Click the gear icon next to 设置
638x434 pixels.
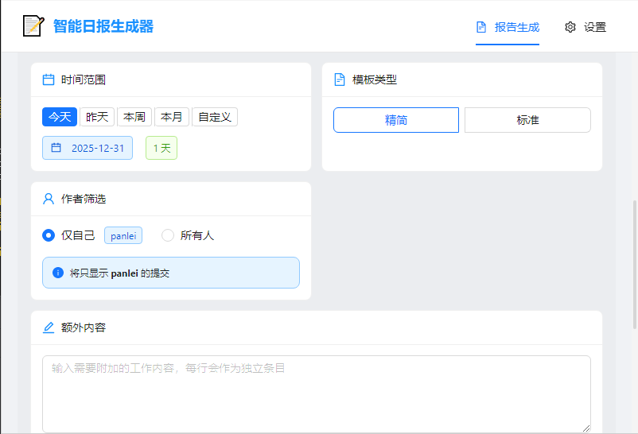(x=570, y=27)
